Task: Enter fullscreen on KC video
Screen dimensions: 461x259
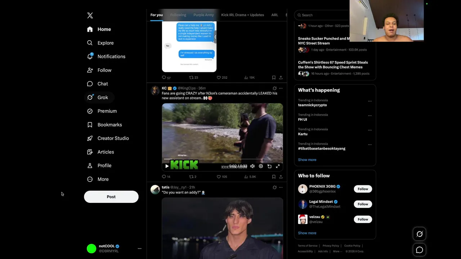Action: tap(278, 166)
